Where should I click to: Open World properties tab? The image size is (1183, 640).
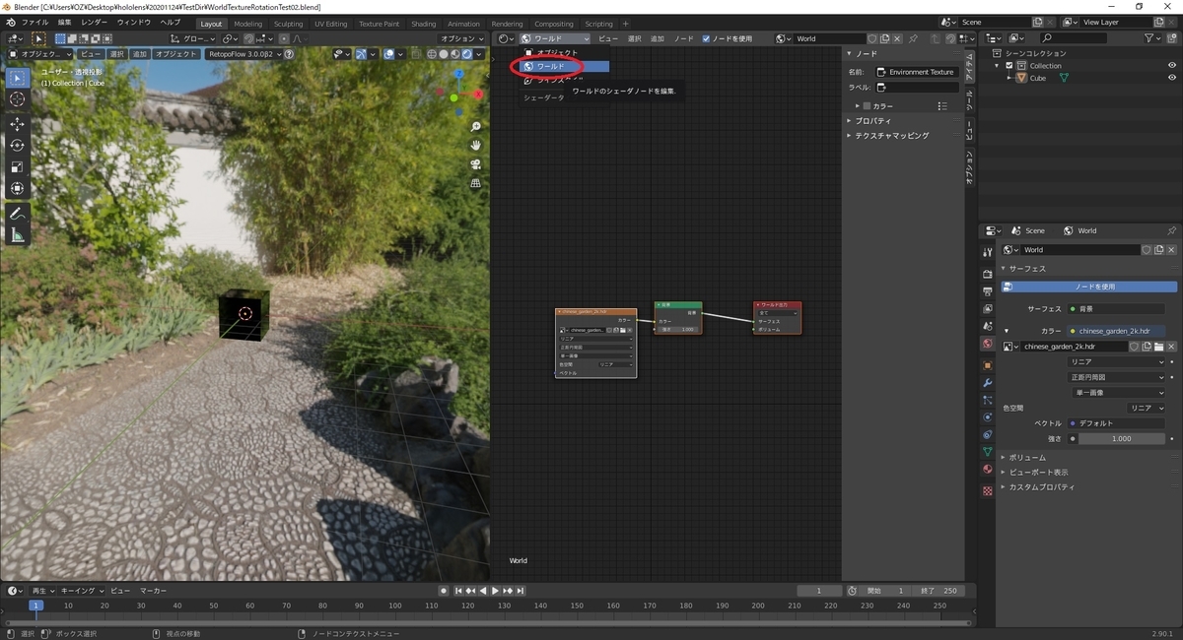click(x=987, y=344)
